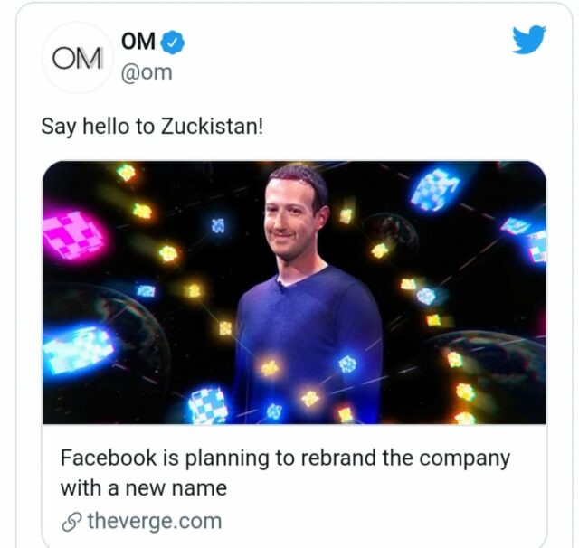Open the @om handle
This screenshot has height=548, width=579.
[146, 72]
